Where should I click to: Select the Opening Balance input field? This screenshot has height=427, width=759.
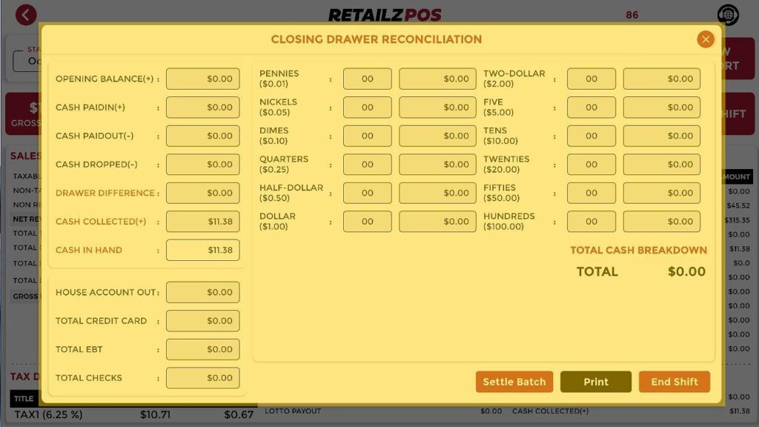[202, 79]
